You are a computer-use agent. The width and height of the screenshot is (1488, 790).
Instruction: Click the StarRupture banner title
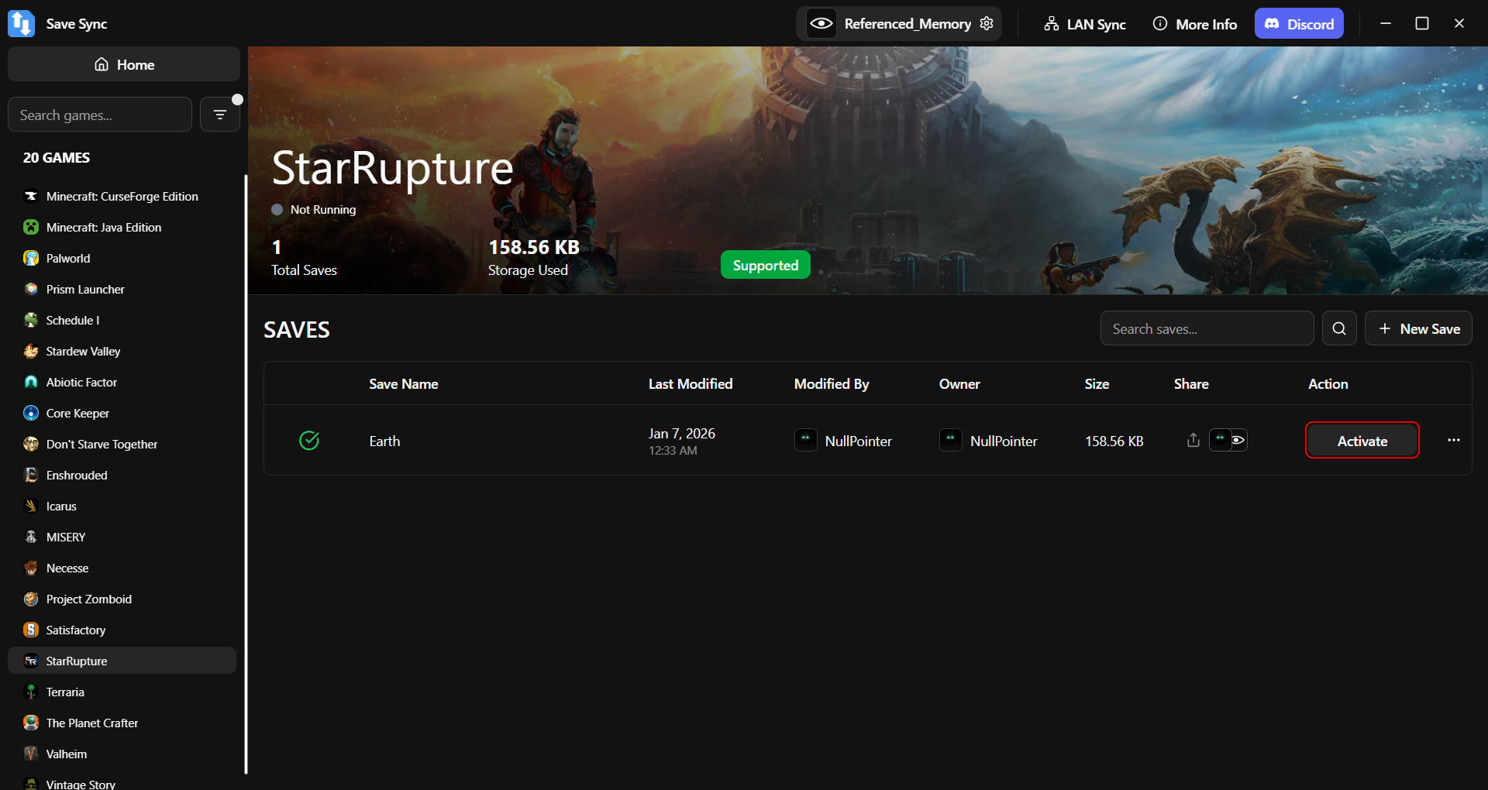point(393,168)
